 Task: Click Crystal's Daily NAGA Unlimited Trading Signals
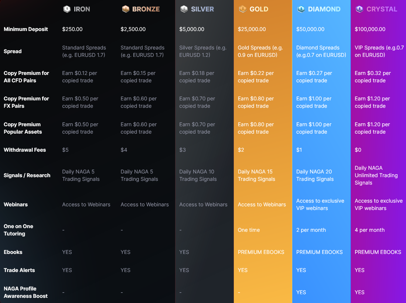tap(376, 175)
